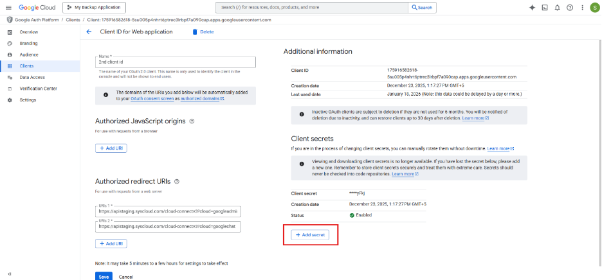Collapse the left sidebar navigation

point(9,274)
